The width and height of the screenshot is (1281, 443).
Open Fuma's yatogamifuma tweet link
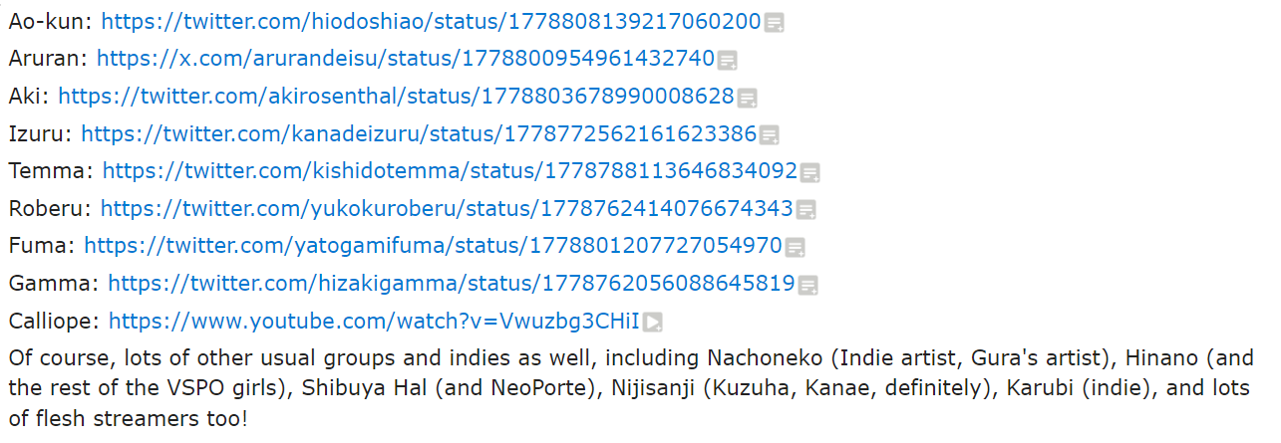point(433,246)
